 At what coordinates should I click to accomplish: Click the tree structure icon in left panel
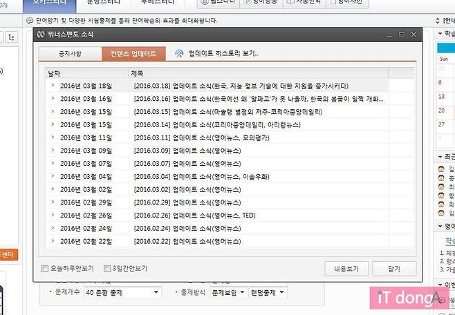pos(11,37)
